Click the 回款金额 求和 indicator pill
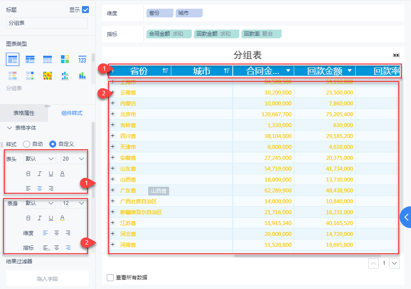This screenshot has height=289, width=411. pos(217,34)
